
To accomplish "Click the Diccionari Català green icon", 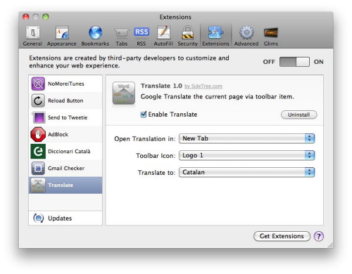I will pyautogui.click(x=38, y=151).
